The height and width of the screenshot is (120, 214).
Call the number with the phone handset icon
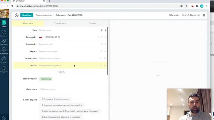click(x=98, y=37)
